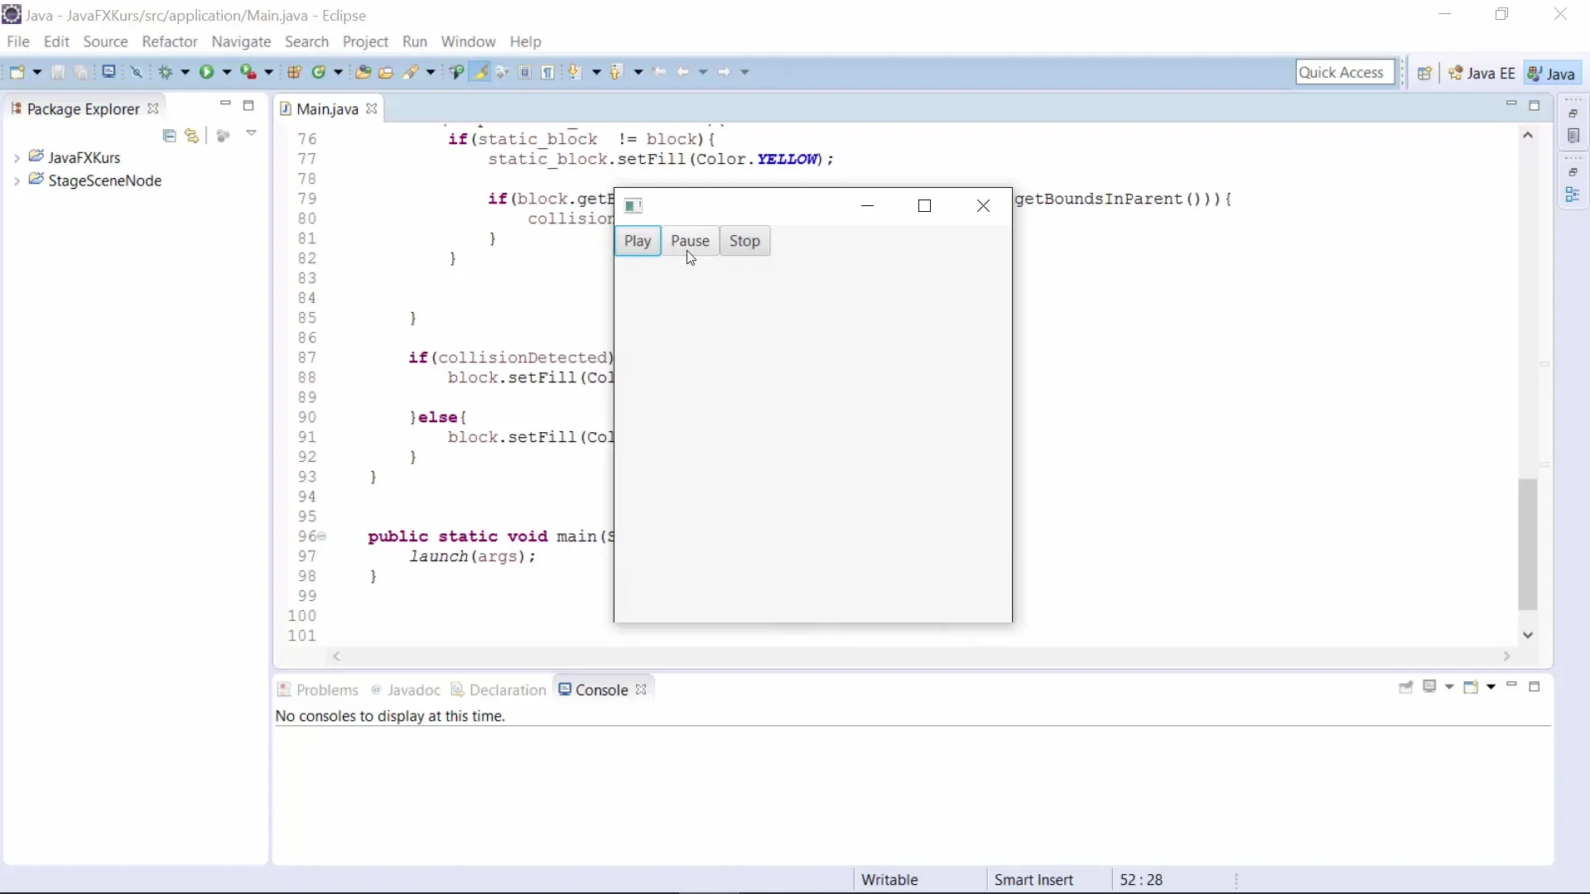This screenshot has height=894, width=1590.
Task: Open the Navigate menu
Action: point(241,41)
